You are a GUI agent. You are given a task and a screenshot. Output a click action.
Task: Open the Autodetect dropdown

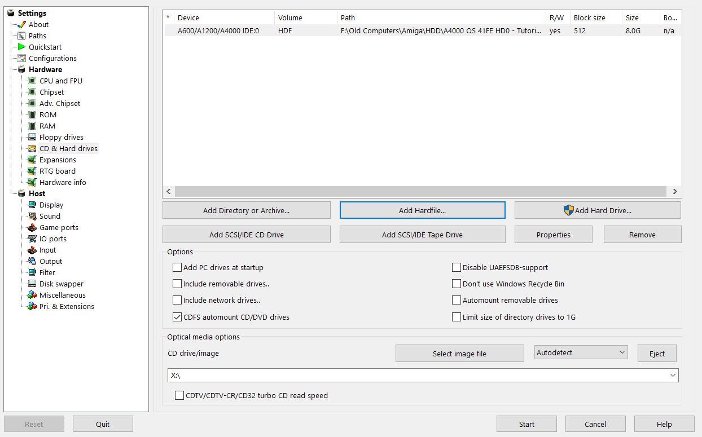pos(581,352)
